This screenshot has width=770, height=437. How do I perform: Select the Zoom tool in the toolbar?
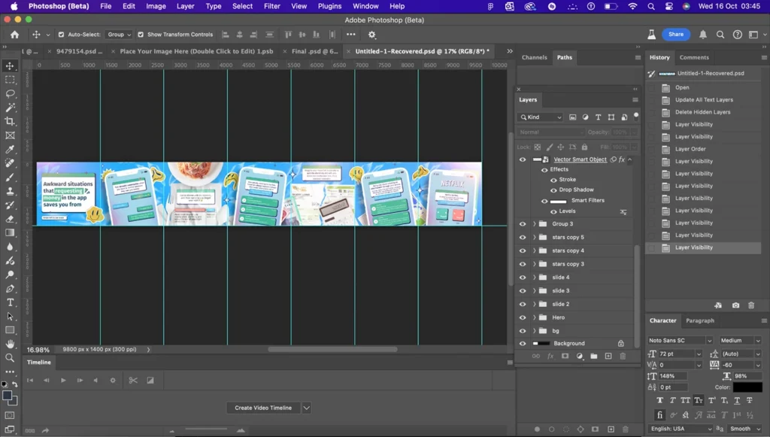tap(10, 357)
